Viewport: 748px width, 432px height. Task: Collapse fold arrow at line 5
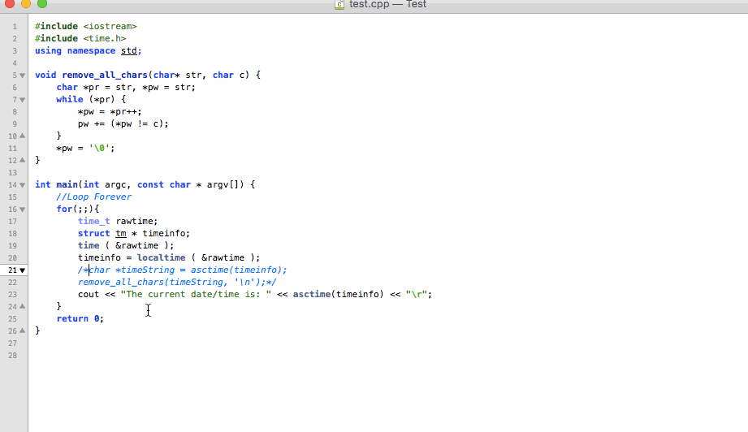point(23,76)
